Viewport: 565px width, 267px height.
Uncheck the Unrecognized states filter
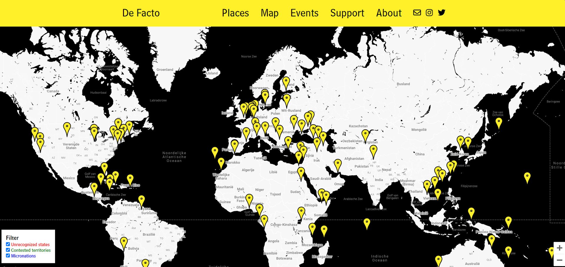point(8,244)
